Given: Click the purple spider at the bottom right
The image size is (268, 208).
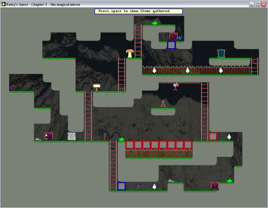Looking at the screenshot, I should (x=215, y=186).
